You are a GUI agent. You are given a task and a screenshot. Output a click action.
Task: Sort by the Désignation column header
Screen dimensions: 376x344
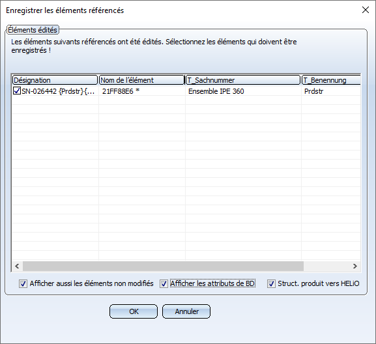click(55, 80)
